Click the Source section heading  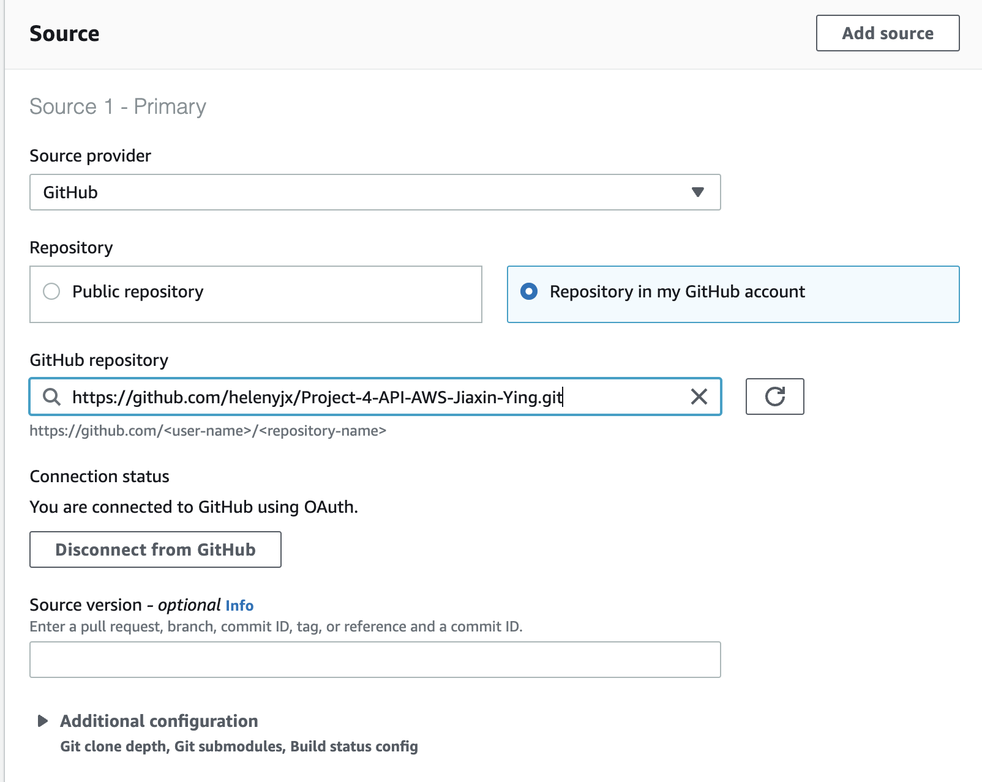(65, 33)
